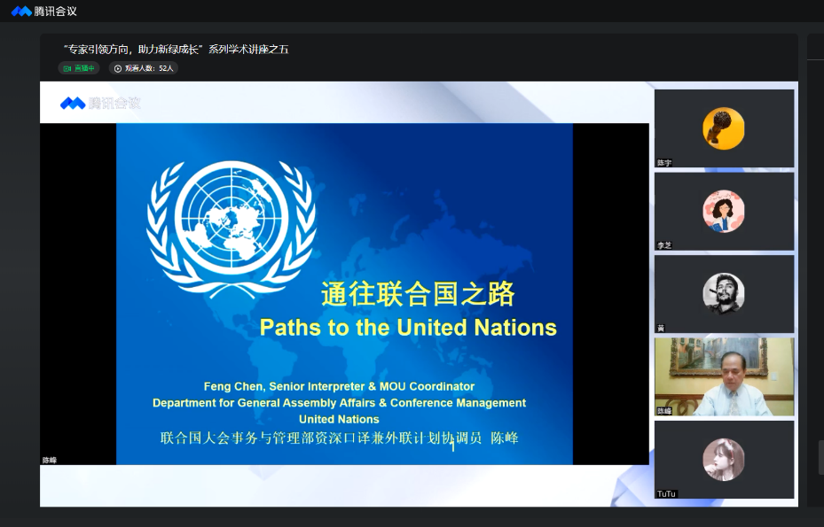Image resolution: width=824 pixels, height=527 pixels.
Task: Click 'Paths to the United Nations' slide title
Action: 408,328
